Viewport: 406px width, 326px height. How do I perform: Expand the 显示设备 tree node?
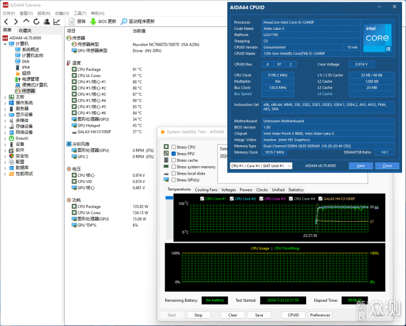click(x=5, y=115)
